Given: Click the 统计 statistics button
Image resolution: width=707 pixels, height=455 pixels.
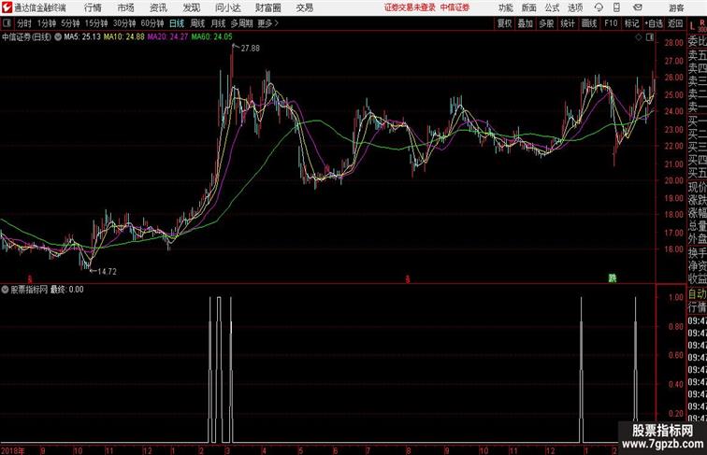Looking at the screenshot, I should click(x=568, y=23).
